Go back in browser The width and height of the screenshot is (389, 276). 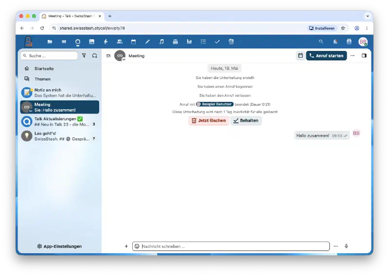coord(22,28)
